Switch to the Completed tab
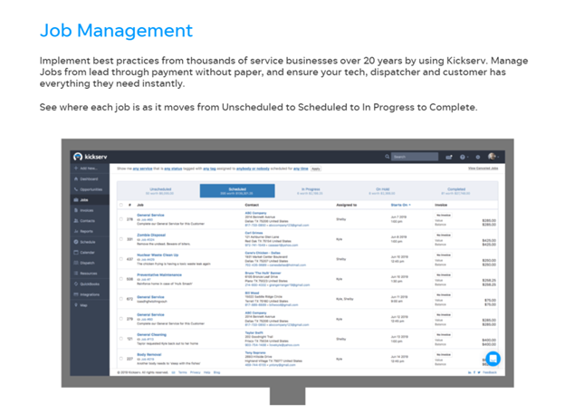The width and height of the screenshot is (565, 414). (x=456, y=191)
